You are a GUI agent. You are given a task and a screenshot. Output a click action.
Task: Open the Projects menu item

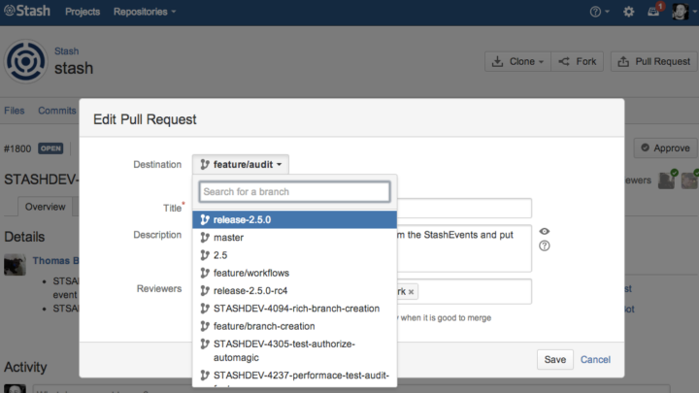83,12
